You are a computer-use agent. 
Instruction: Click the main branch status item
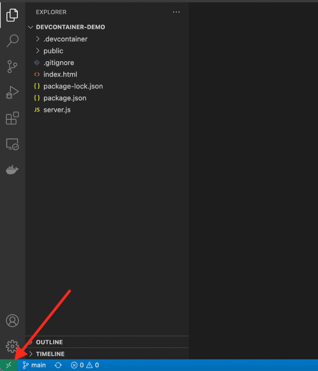tap(34, 365)
